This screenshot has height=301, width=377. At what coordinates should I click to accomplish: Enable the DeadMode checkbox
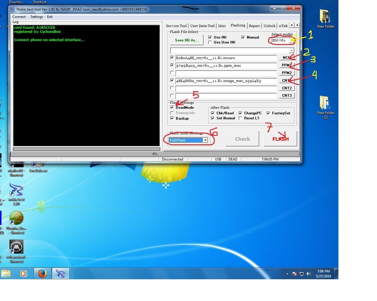coord(172,108)
